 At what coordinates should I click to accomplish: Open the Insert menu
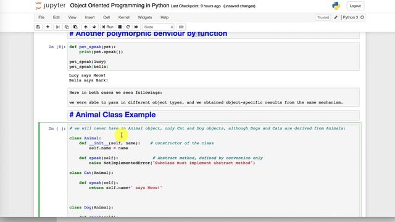point(89,17)
